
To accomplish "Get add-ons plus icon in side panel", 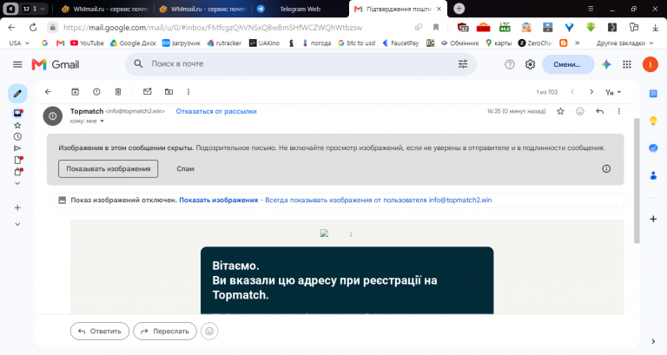I will [x=653, y=220].
